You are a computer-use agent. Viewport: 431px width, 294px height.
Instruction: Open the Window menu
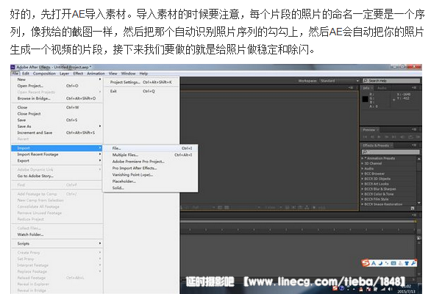[129, 73]
